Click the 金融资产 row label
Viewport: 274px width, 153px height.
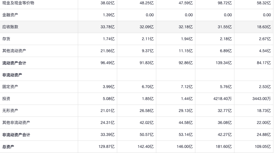[x=10, y=15]
